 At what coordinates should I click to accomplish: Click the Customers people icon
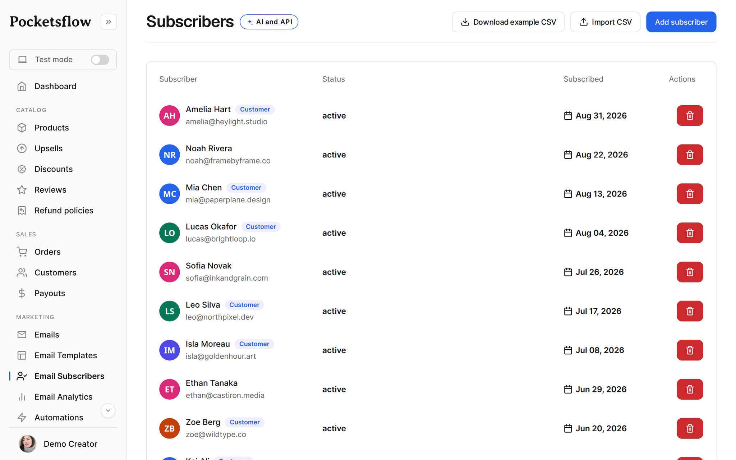coord(22,273)
